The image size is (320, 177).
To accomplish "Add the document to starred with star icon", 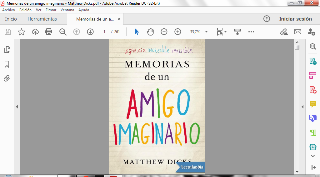I will tap(22, 32).
